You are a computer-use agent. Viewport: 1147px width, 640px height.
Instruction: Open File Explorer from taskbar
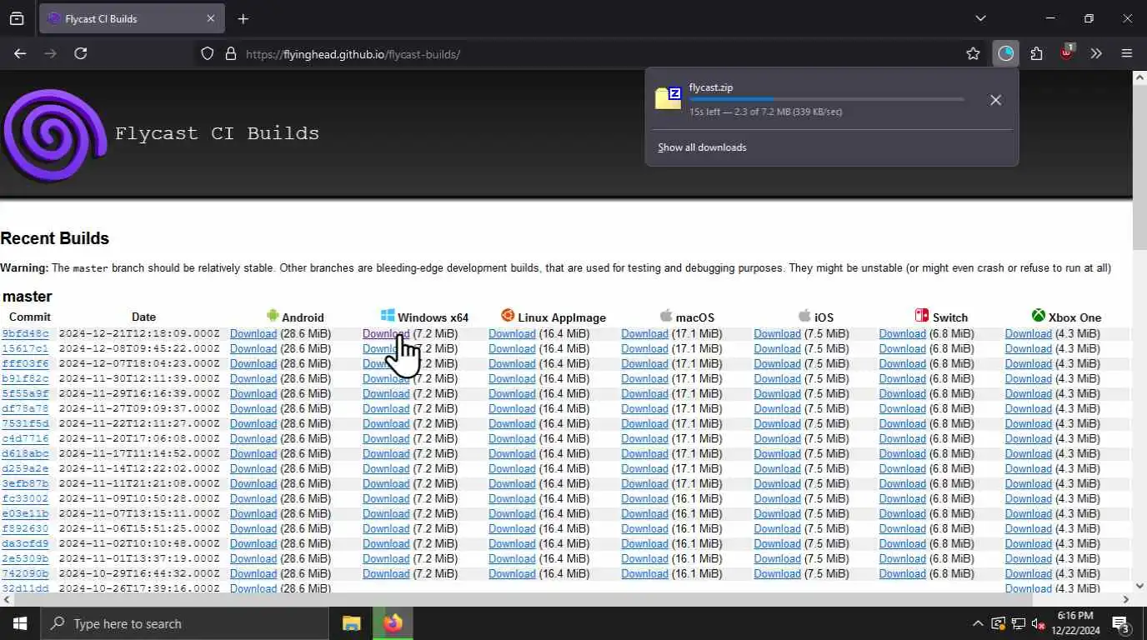pyautogui.click(x=351, y=623)
